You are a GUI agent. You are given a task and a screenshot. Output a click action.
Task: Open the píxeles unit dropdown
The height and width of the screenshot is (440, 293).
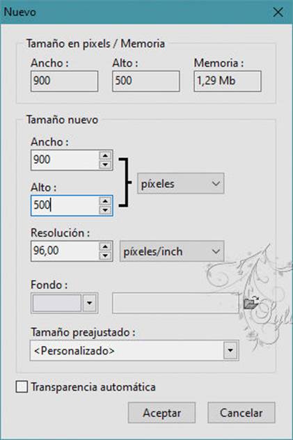[180, 184]
